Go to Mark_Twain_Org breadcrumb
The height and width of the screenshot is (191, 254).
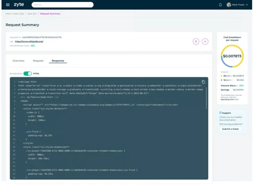(15, 14)
